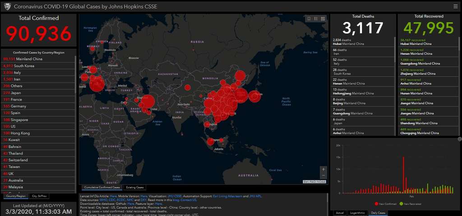Select the Cumulative Confirmed Cases map tab
Viewport: 462px width, 216px height.
pyautogui.click(x=102, y=187)
